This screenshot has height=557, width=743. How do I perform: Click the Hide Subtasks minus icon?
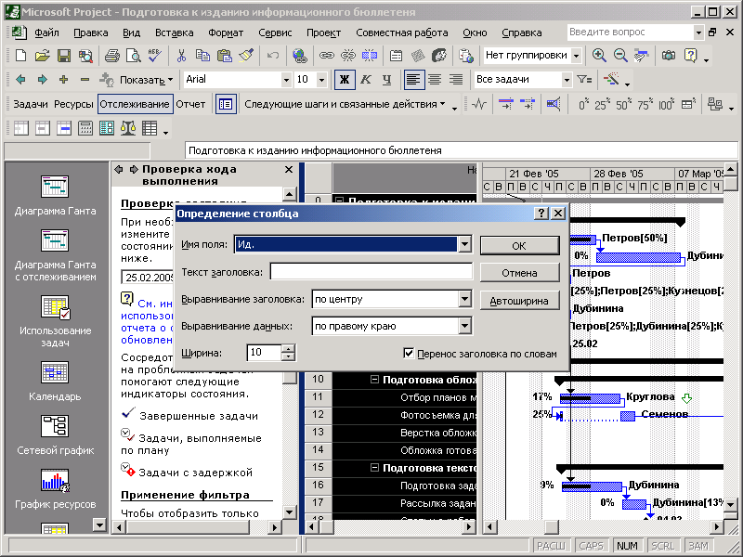(x=85, y=80)
